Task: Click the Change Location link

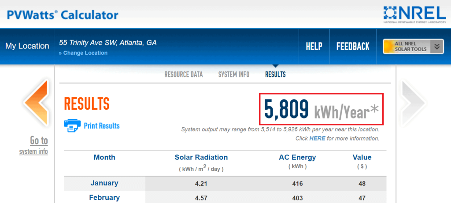Action: 83,53
